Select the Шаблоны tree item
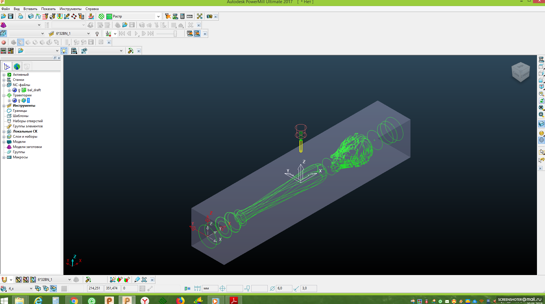This screenshot has height=304, width=545. tap(21, 116)
